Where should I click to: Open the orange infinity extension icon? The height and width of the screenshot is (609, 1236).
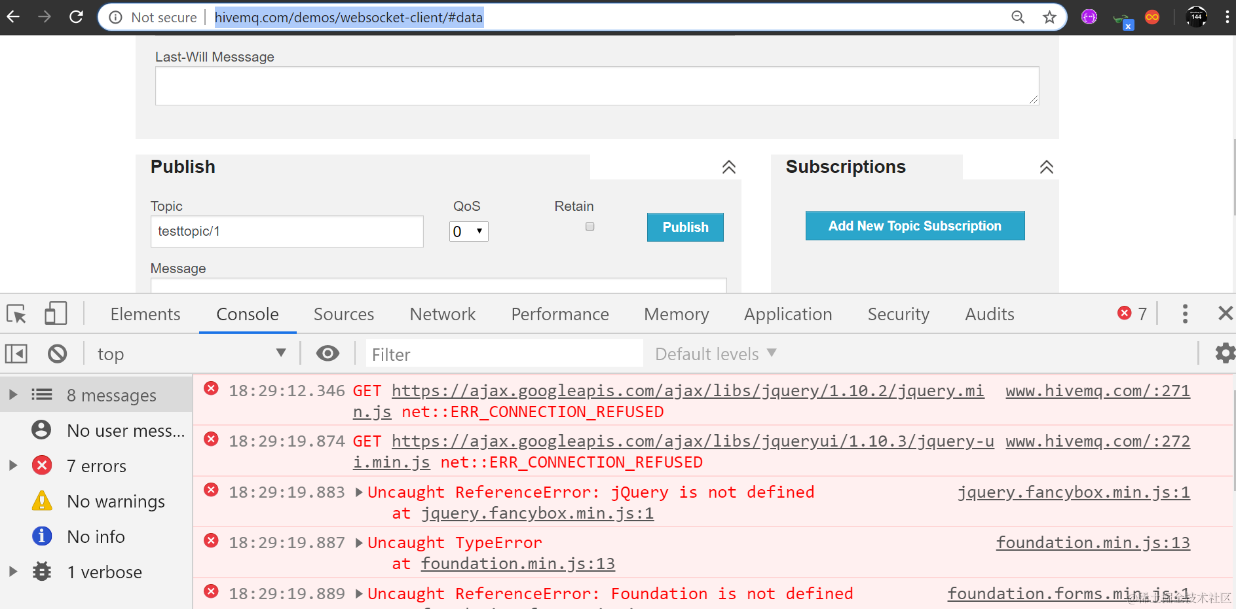[x=1152, y=17]
